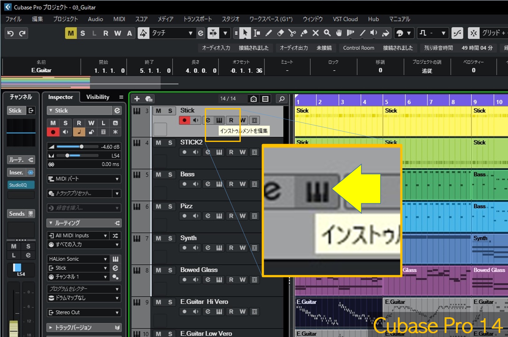This screenshot has width=508, height=337.
Task: Open HALion Sonic instrument keyboard icon in Inspector
Action: [x=116, y=259]
